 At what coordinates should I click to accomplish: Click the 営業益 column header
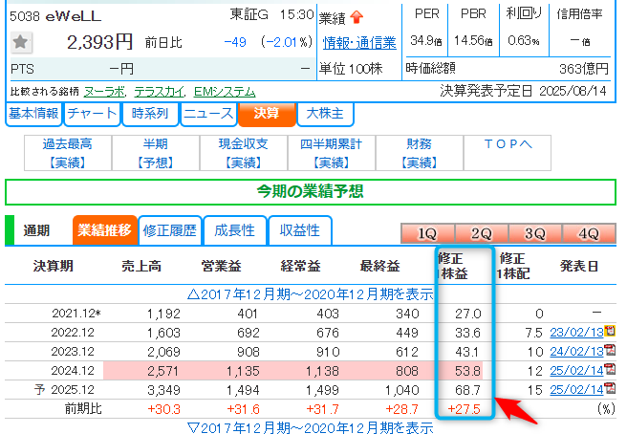pos(221,266)
